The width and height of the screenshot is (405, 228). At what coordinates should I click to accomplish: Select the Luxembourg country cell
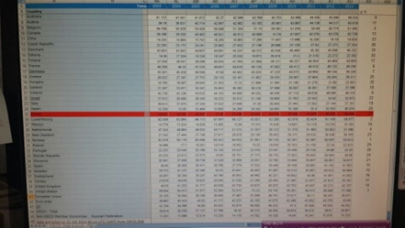pos(42,120)
